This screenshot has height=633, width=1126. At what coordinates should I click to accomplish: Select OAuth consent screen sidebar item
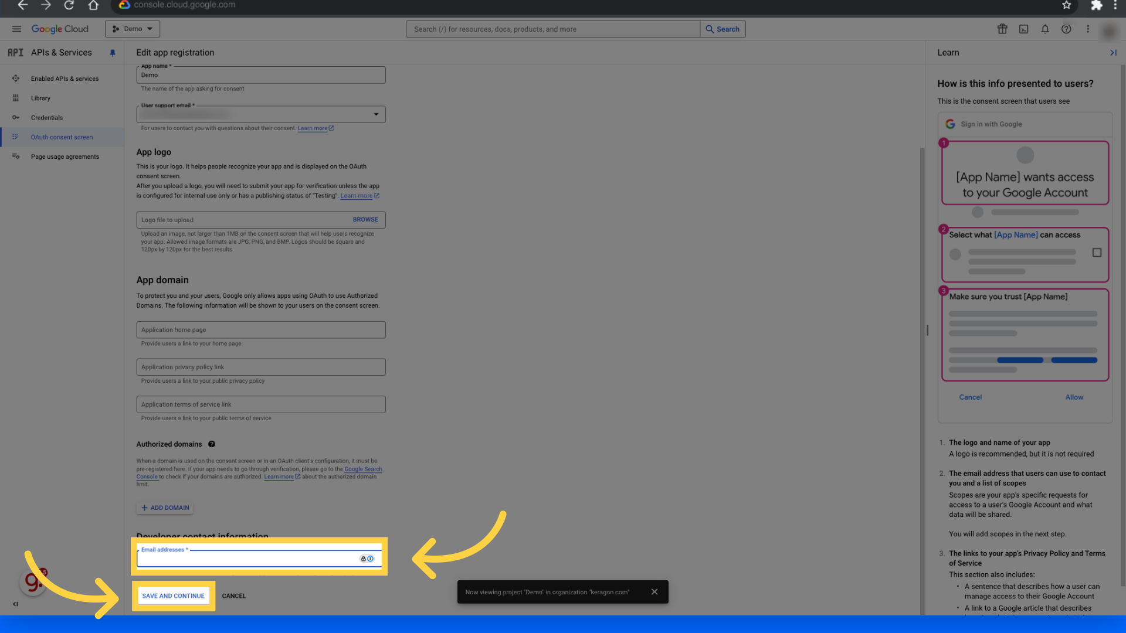pyautogui.click(x=62, y=137)
